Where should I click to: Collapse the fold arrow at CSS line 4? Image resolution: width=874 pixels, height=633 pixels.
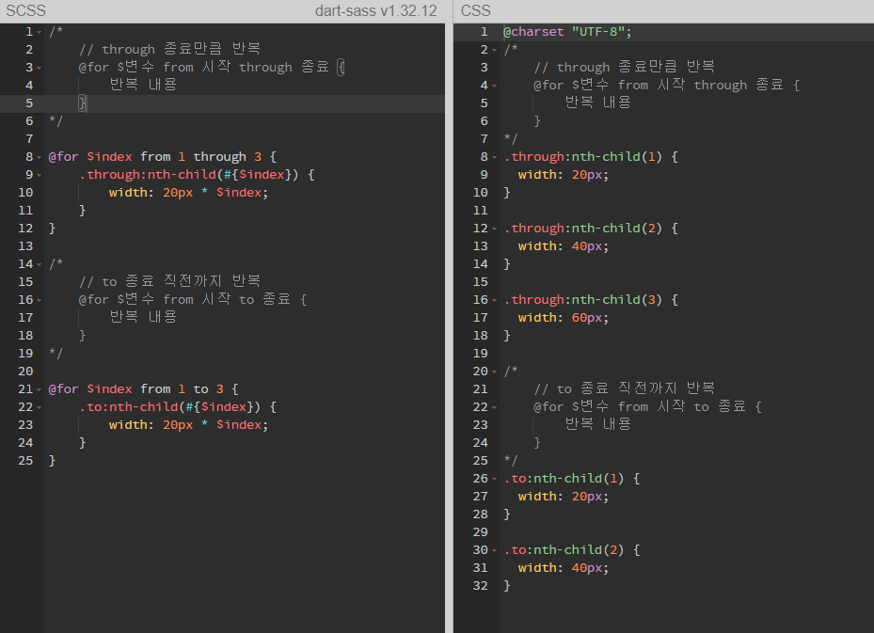(x=495, y=87)
